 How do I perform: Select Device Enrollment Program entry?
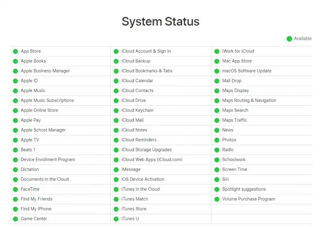48,160
